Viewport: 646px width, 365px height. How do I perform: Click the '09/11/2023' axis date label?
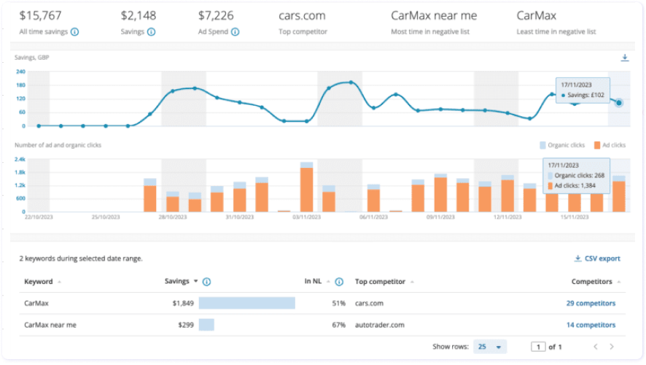tap(440, 217)
